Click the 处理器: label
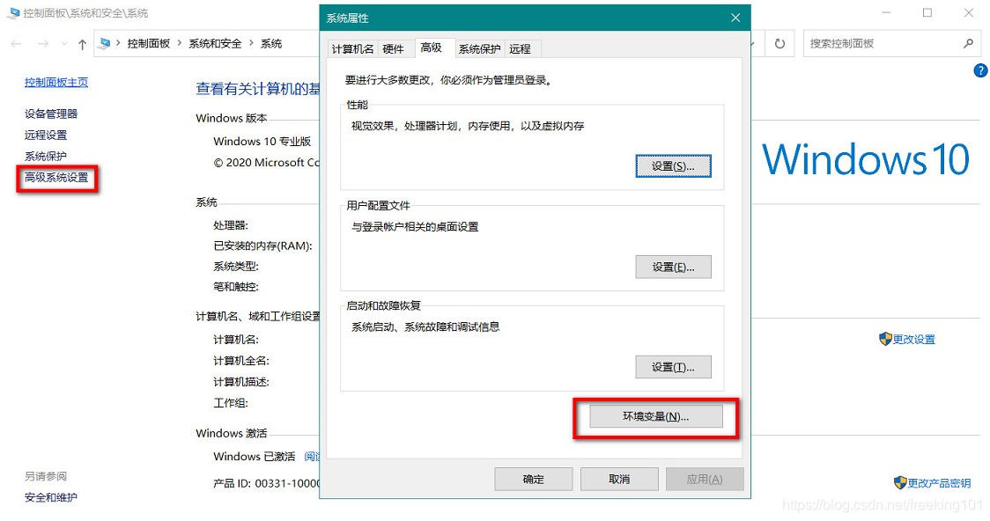The width and height of the screenshot is (990, 521). 231,225
